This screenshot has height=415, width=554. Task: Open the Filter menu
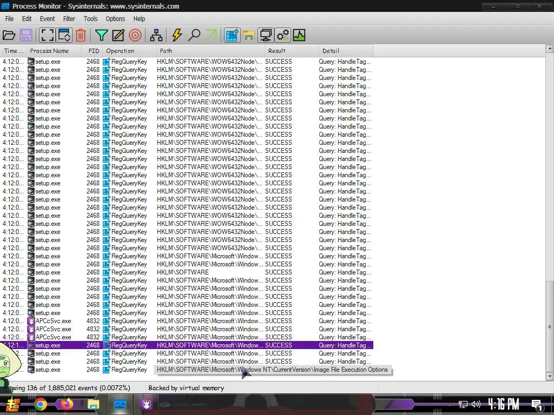[x=69, y=19]
